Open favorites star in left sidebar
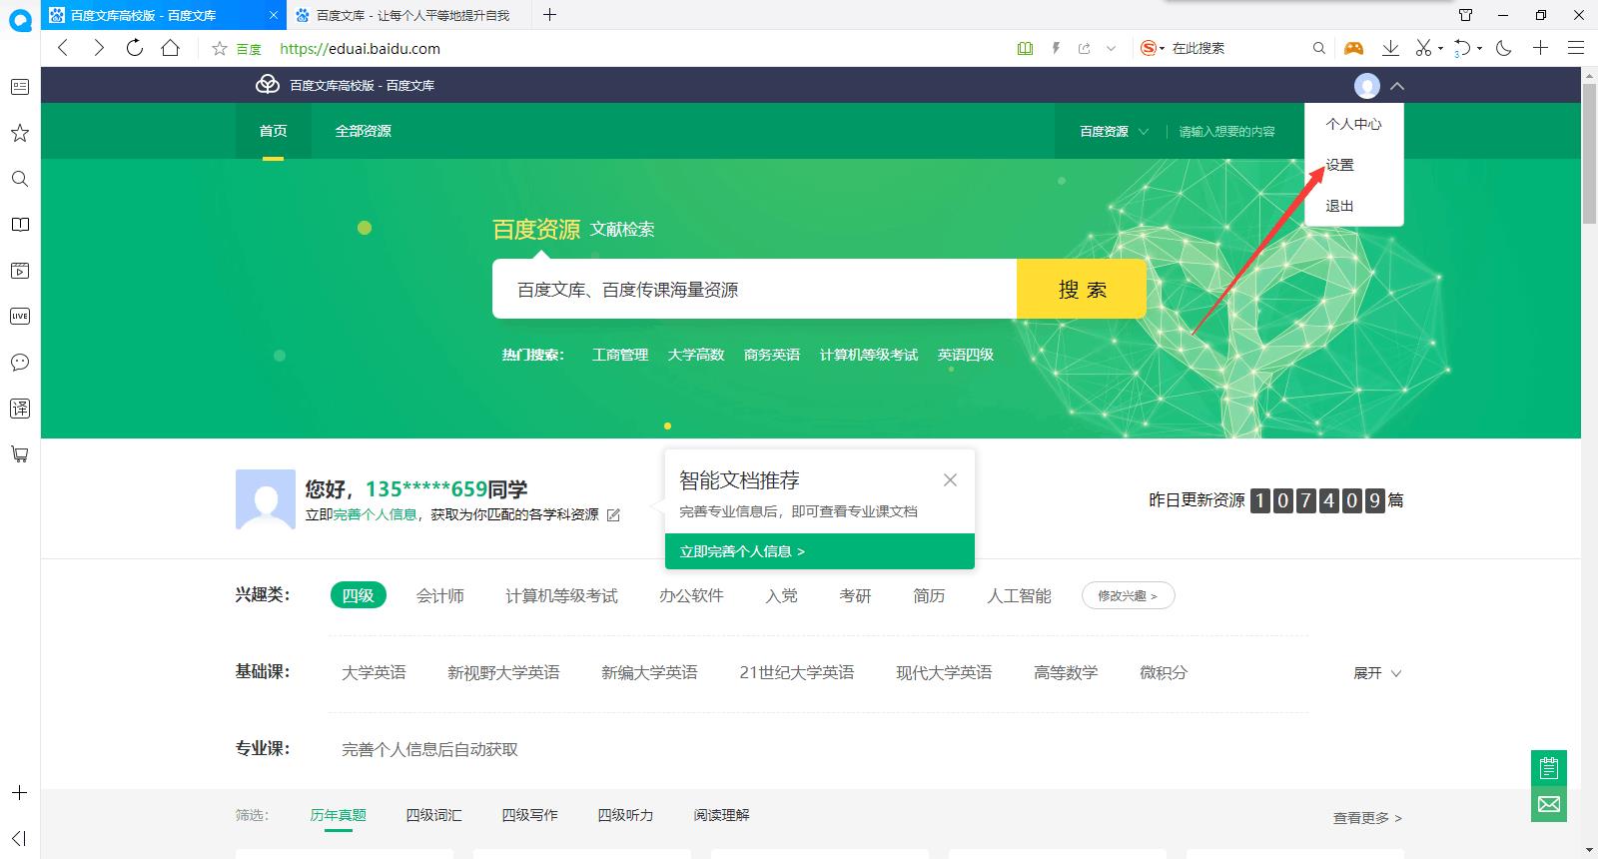The image size is (1598, 859). [x=19, y=133]
